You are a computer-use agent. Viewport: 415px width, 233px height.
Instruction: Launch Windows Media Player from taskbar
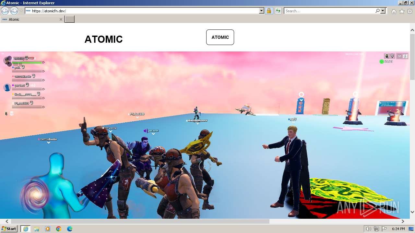[x=47, y=229]
